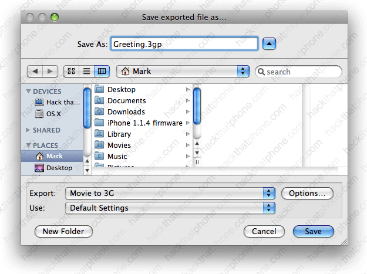This screenshot has height=274, width=367.
Task: Open the Documents folder
Action: tap(126, 101)
